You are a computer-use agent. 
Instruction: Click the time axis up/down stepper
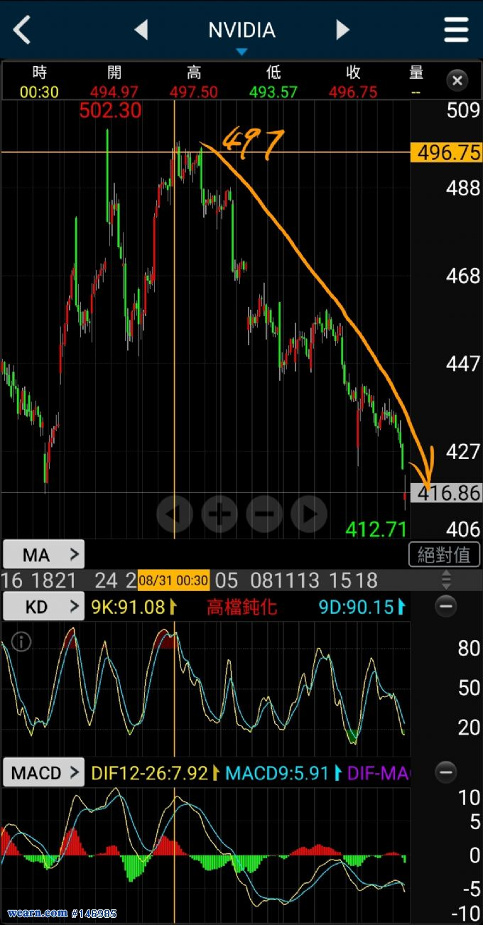pyautogui.click(x=446, y=580)
